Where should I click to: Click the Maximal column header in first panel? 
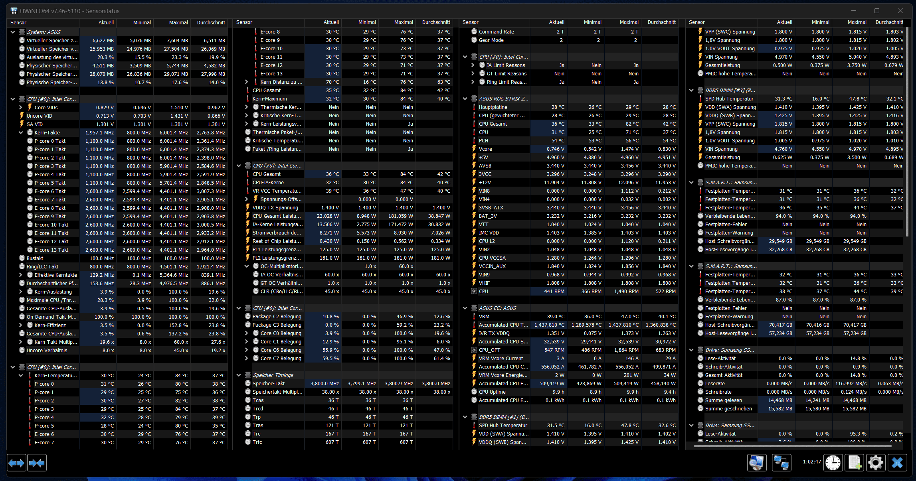point(178,22)
